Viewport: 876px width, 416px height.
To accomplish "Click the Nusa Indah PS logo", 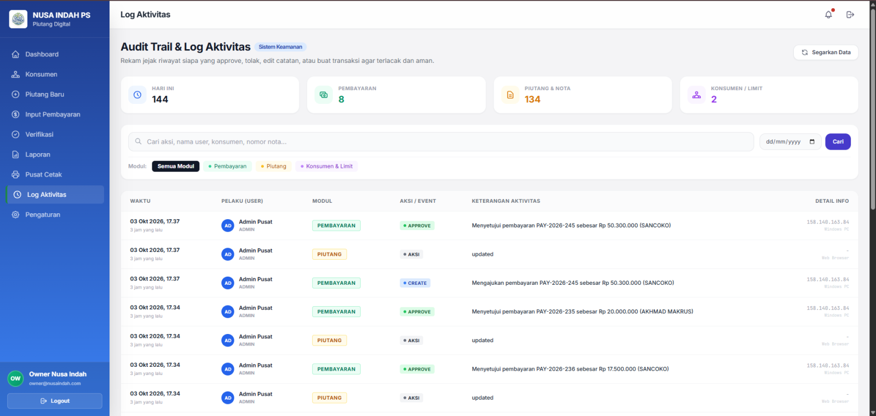I will [18, 19].
